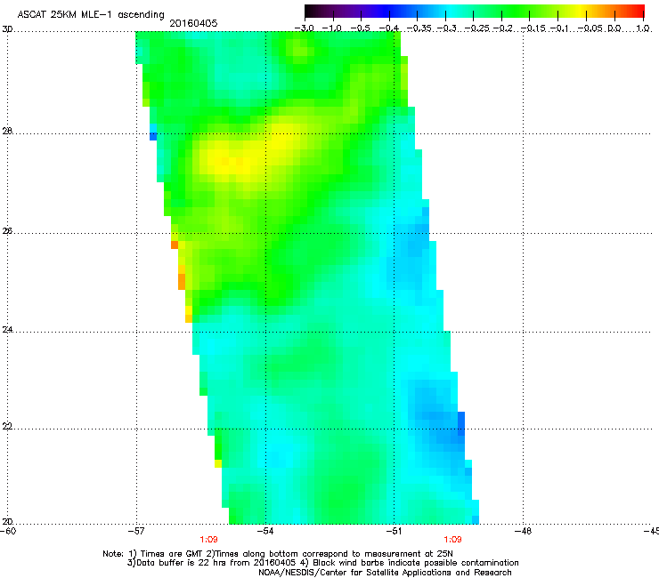This screenshot has height=578, width=659.
Task: Click the -3.0 color scale label
Action: (x=305, y=28)
